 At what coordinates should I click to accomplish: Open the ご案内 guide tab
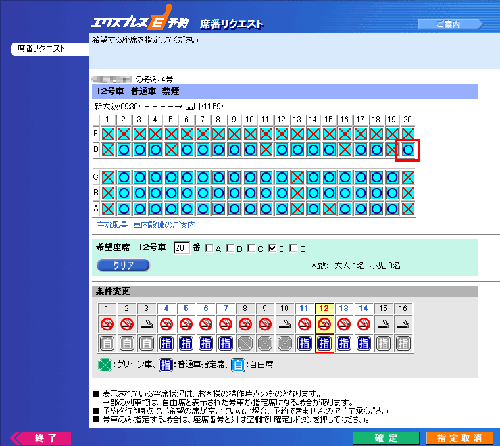click(449, 24)
